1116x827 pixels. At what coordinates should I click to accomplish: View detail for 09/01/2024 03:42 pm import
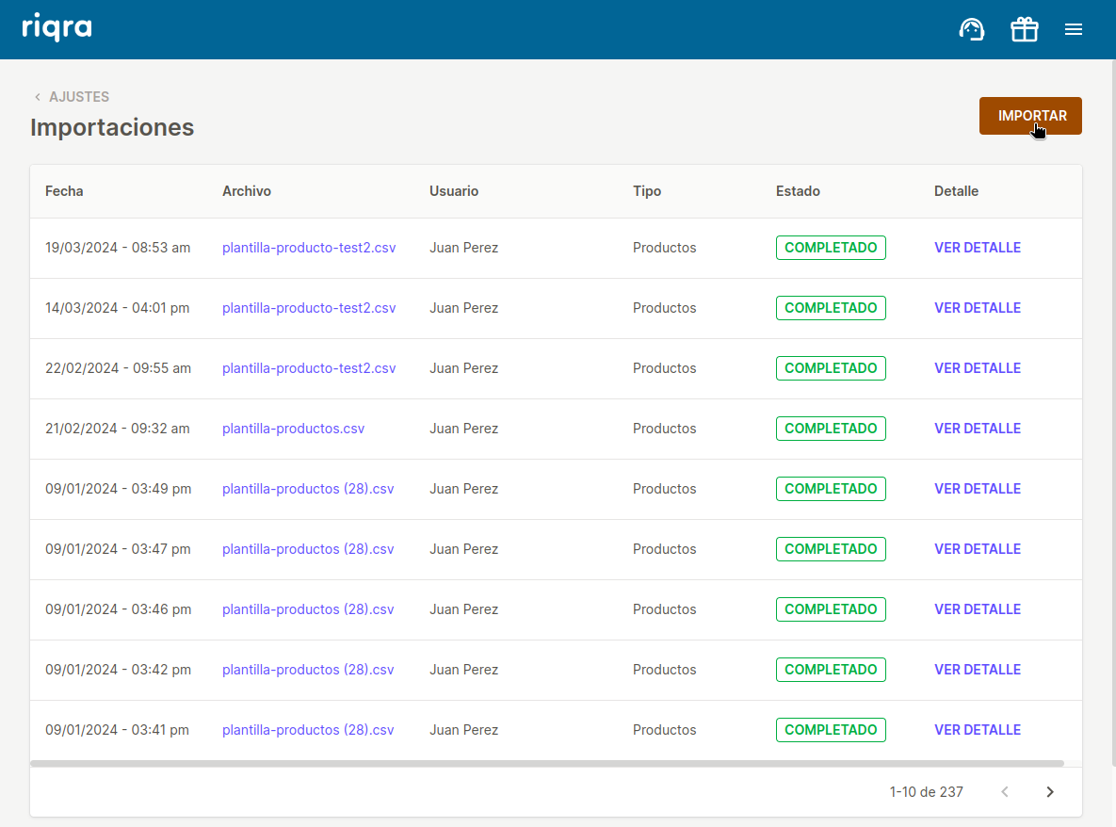tap(978, 670)
